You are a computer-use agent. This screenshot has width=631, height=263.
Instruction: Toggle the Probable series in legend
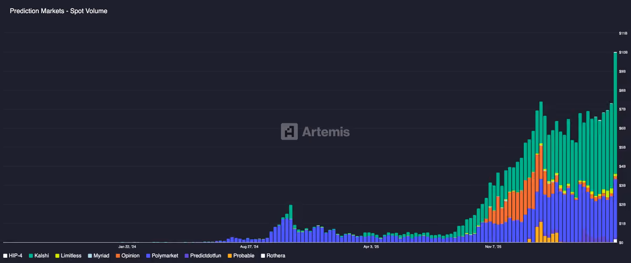click(x=241, y=256)
